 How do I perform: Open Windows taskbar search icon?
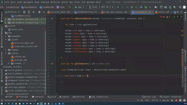pyautogui.click(x=5, y=104)
